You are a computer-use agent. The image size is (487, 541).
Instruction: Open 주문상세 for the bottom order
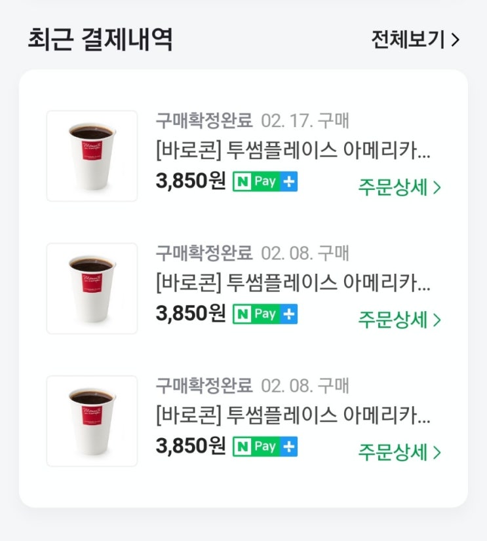(399, 452)
